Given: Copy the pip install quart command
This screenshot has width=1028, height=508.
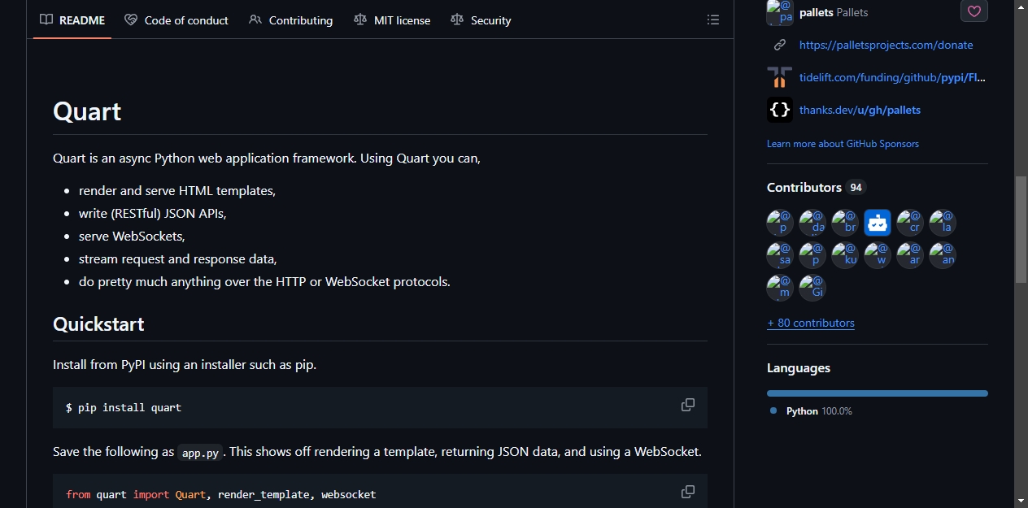Looking at the screenshot, I should (688, 405).
